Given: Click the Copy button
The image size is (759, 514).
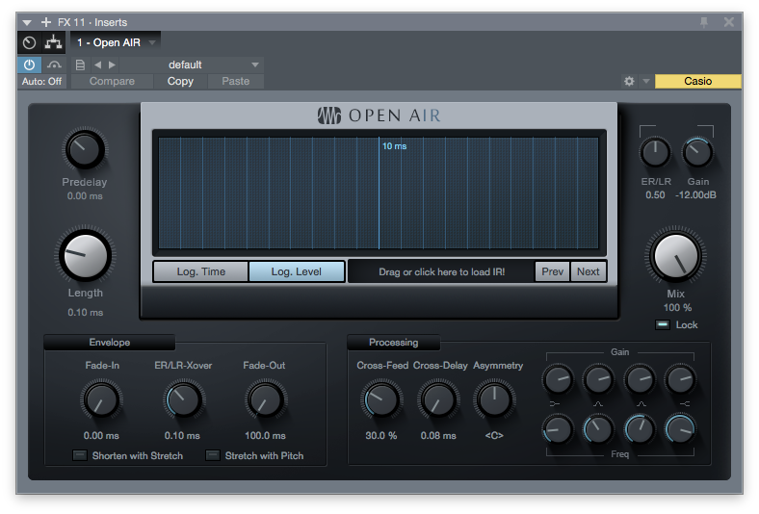Looking at the screenshot, I should click(x=180, y=81).
